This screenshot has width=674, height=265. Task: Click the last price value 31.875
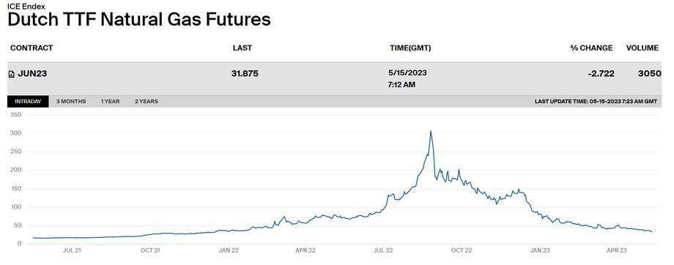pyautogui.click(x=245, y=74)
